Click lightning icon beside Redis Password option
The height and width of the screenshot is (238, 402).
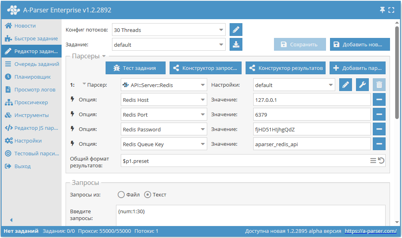pyautogui.click(x=72, y=129)
